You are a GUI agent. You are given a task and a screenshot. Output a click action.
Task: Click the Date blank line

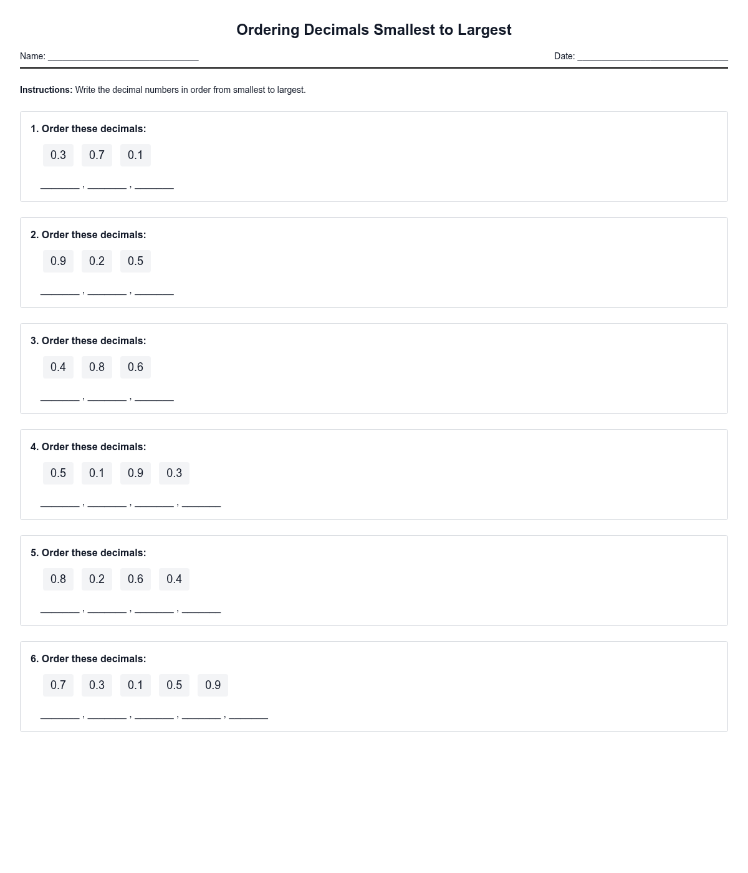[x=652, y=57]
